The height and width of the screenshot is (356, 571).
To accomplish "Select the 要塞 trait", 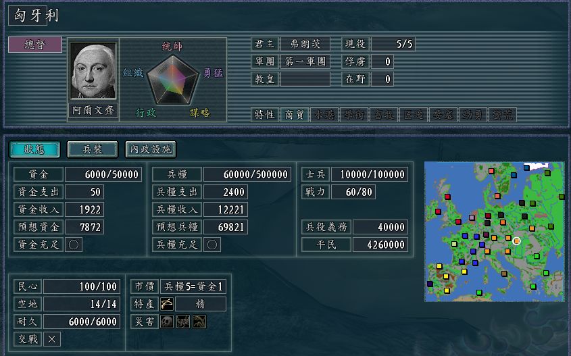I will pyautogui.click(x=443, y=115).
